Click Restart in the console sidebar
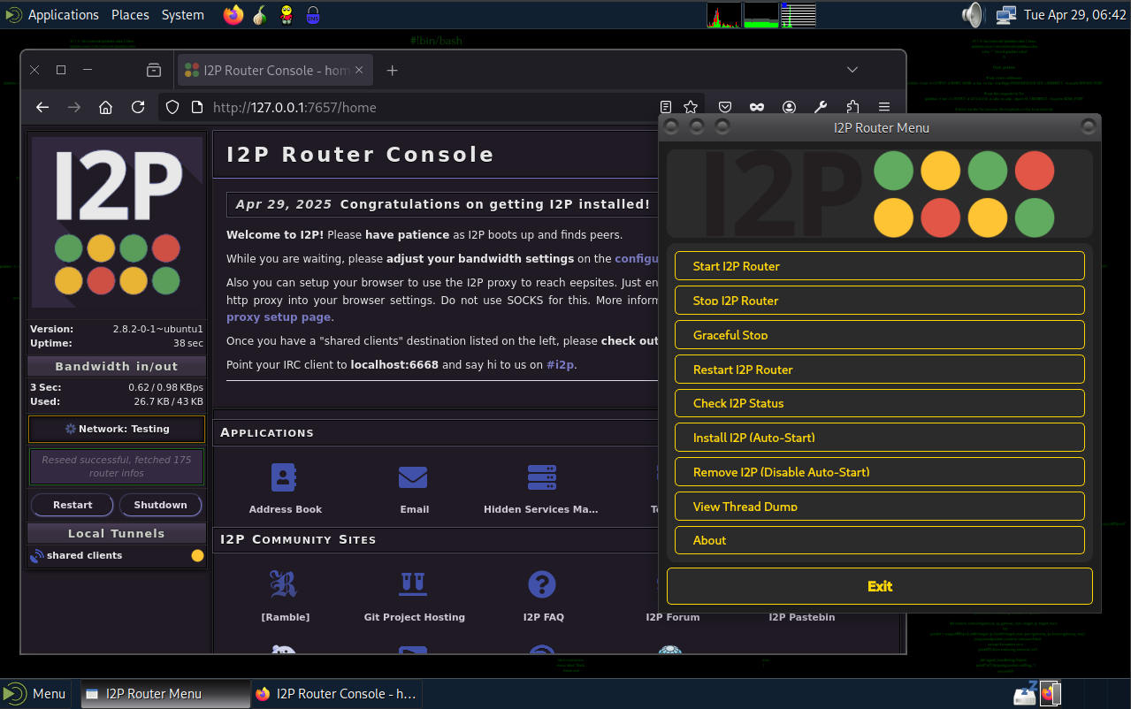Screen dimensions: 1131x709 click(73, 505)
